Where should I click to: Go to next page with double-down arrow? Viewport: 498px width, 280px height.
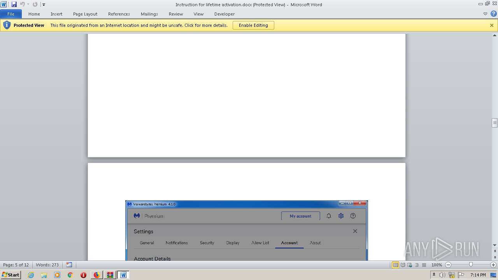click(x=494, y=258)
